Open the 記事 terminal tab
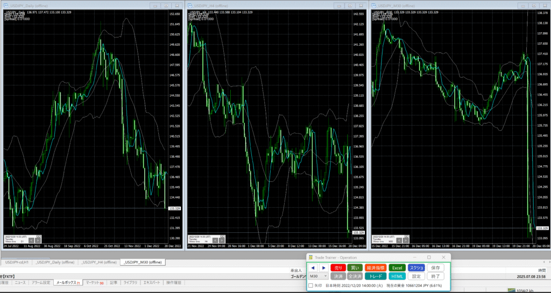 click(x=114, y=282)
